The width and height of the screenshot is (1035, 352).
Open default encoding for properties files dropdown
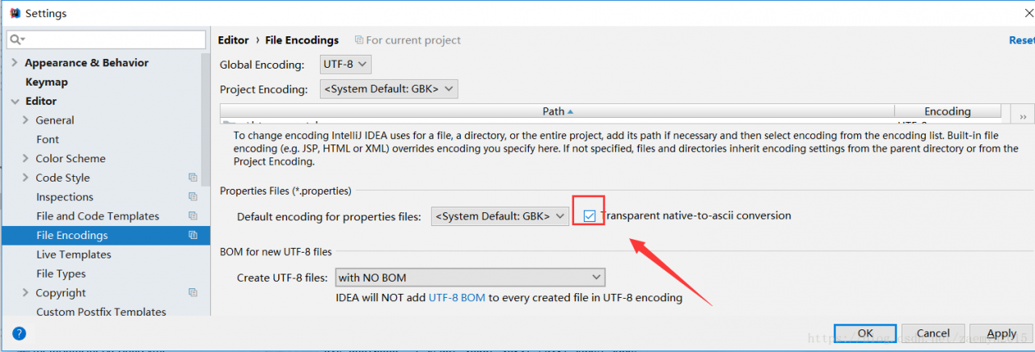pyautogui.click(x=500, y=216)
